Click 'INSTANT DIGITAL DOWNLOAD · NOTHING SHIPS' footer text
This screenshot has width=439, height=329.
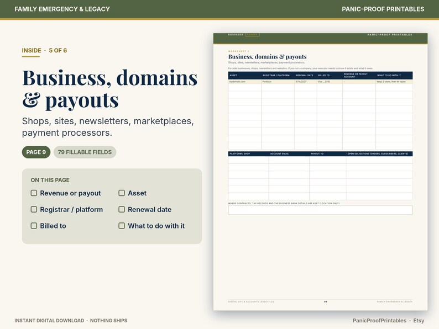pyautogui.click(x=71, y=321)
